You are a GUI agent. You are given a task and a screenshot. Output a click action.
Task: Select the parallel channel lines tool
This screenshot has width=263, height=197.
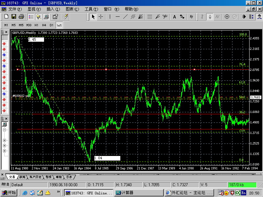tap(133, 17)
